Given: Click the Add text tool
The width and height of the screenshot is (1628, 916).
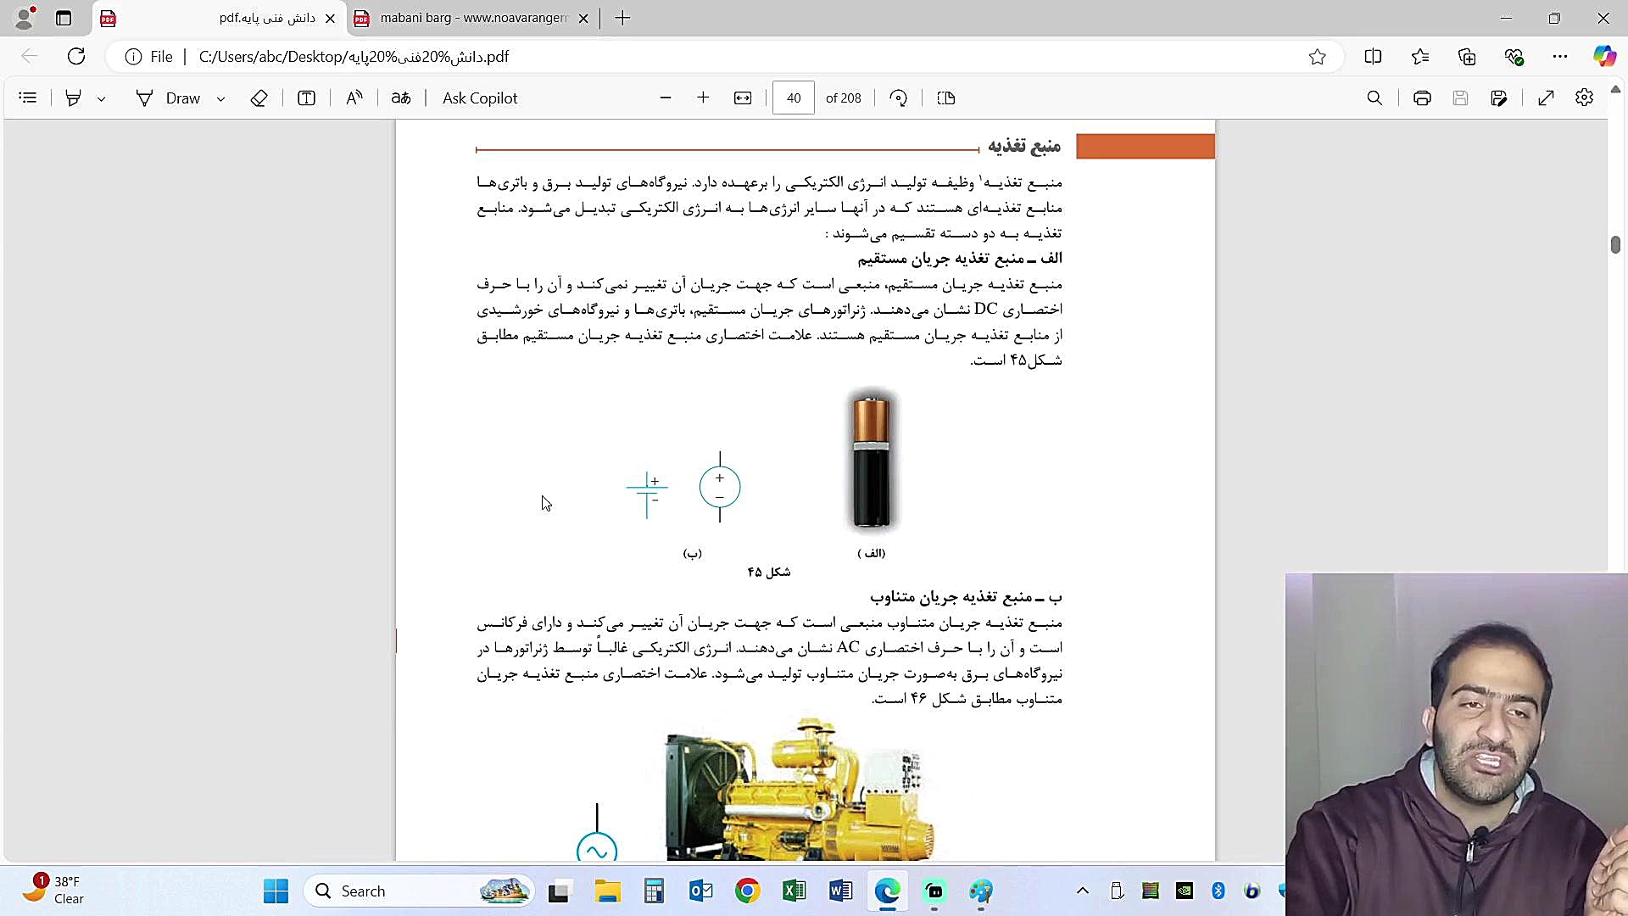Looking at the screenshot, I should click(x=307, y=98).
